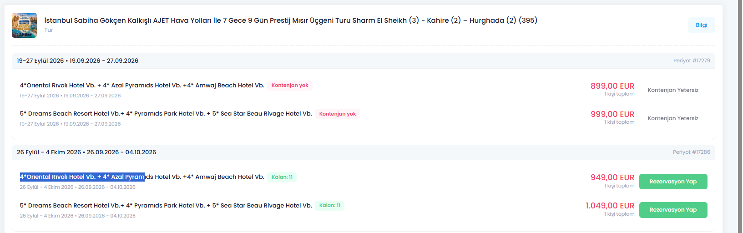Click the 899,00 EUR price
Image resolution: width=743 pixels, height=233 pixels.
point(612,86)
